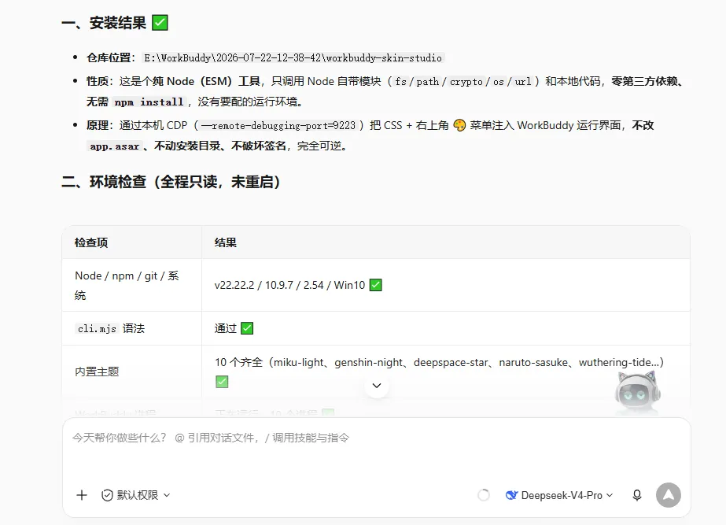Click the green check after 安装结果 heading
The width and height of the screenshot is (726, 525).
160,23
